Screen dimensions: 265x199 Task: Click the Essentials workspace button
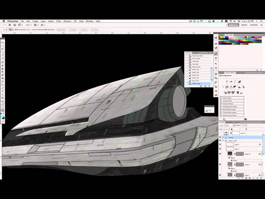tap(232, 25)
